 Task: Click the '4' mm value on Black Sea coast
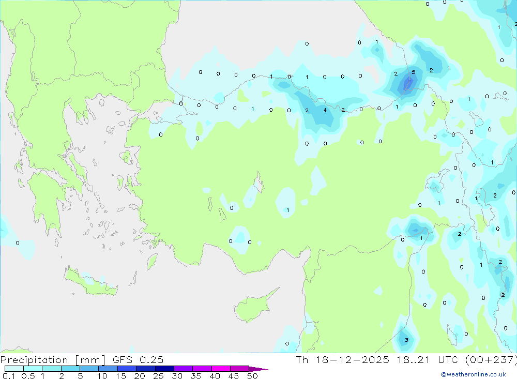pos(325,110)
